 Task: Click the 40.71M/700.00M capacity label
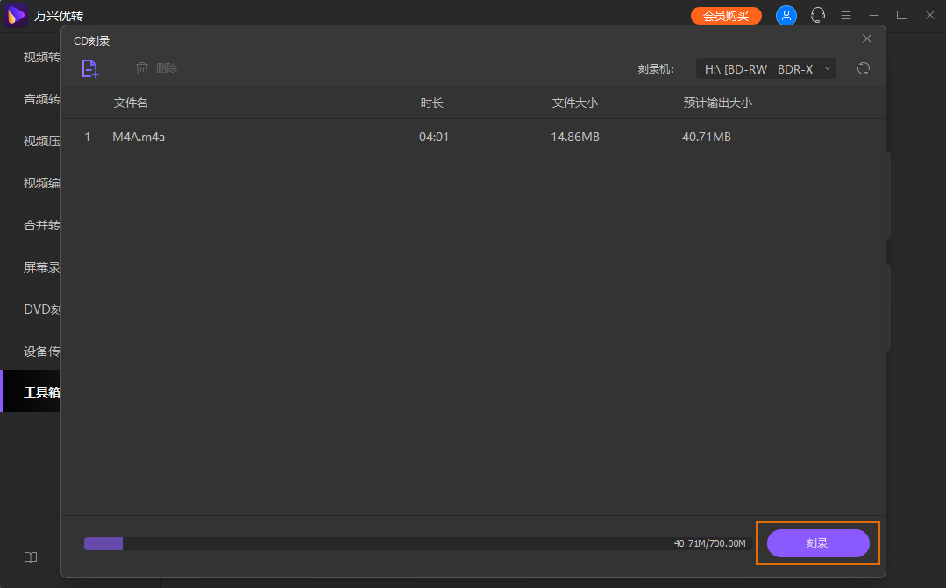709,543
